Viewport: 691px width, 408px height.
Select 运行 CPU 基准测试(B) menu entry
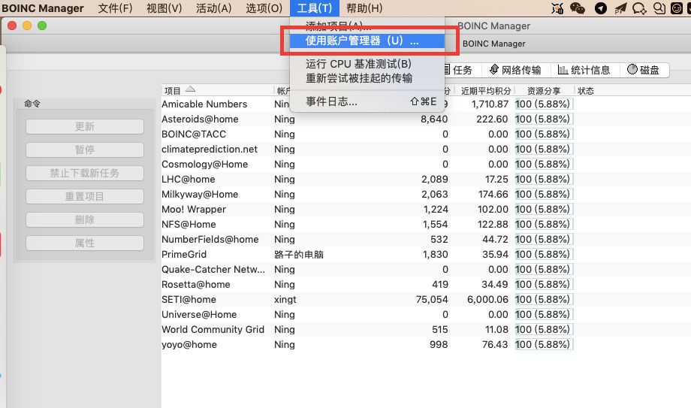pos(367,64)
